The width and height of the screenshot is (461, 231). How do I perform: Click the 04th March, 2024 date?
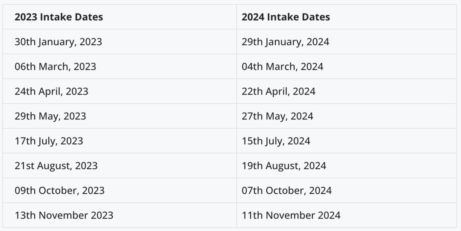coord(282,66)
